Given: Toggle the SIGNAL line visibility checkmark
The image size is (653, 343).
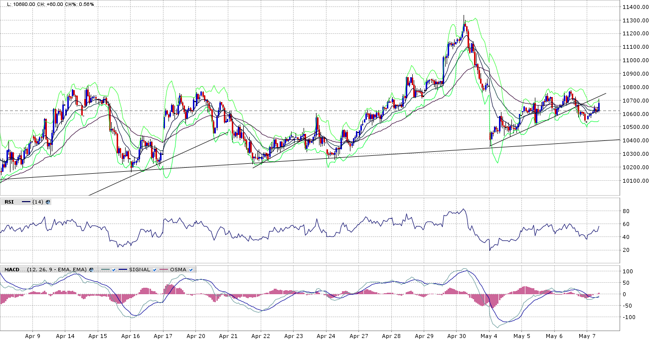Looking at the screenshot, I should [x=155, y=269].
